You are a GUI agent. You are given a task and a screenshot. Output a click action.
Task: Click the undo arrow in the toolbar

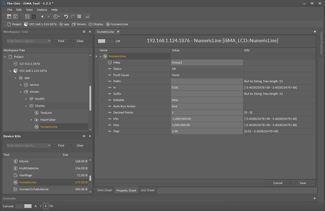66,17
